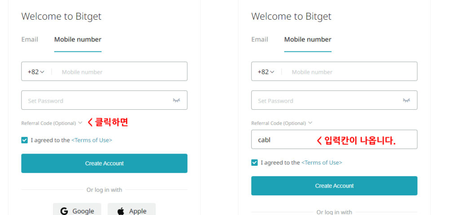
Task: Open Terms of Use link in left form
Action: (92, 140)
